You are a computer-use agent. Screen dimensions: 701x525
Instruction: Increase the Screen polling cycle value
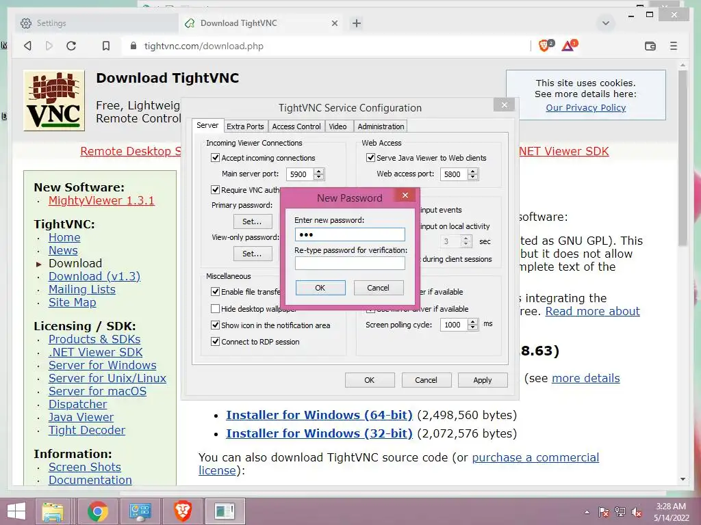coord(472,321)
